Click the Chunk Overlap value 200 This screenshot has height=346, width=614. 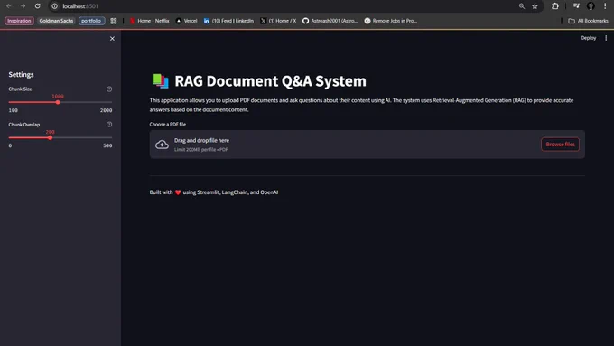coord(51,132)
